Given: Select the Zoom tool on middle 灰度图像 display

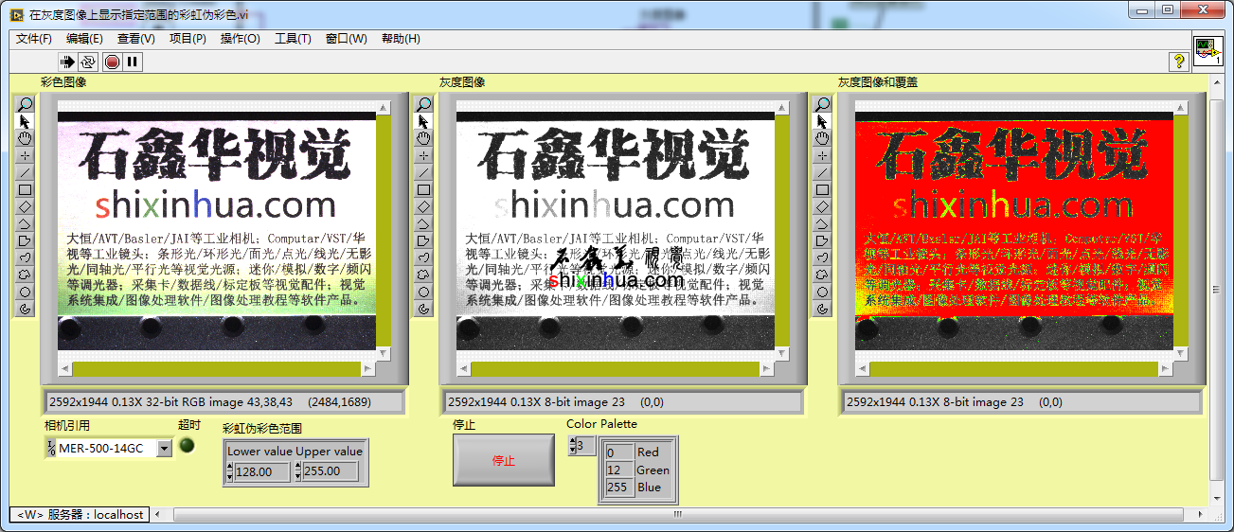Looking at the screenshot, I should [424, 104].
